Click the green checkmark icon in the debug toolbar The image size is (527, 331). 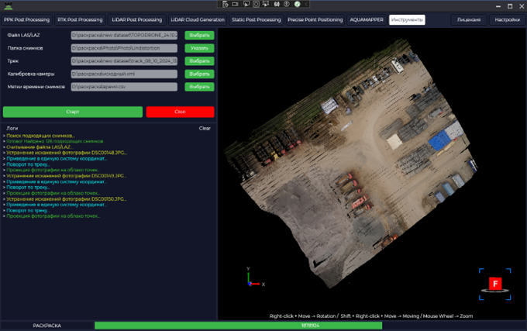pos(297,4)
